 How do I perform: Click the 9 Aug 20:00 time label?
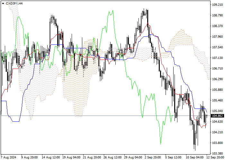pos(30,157)
